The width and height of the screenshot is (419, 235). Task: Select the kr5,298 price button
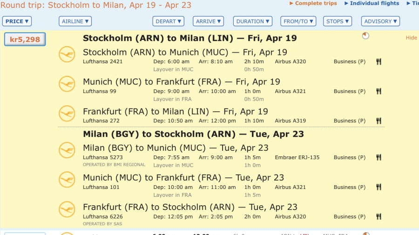pos(25,40)
